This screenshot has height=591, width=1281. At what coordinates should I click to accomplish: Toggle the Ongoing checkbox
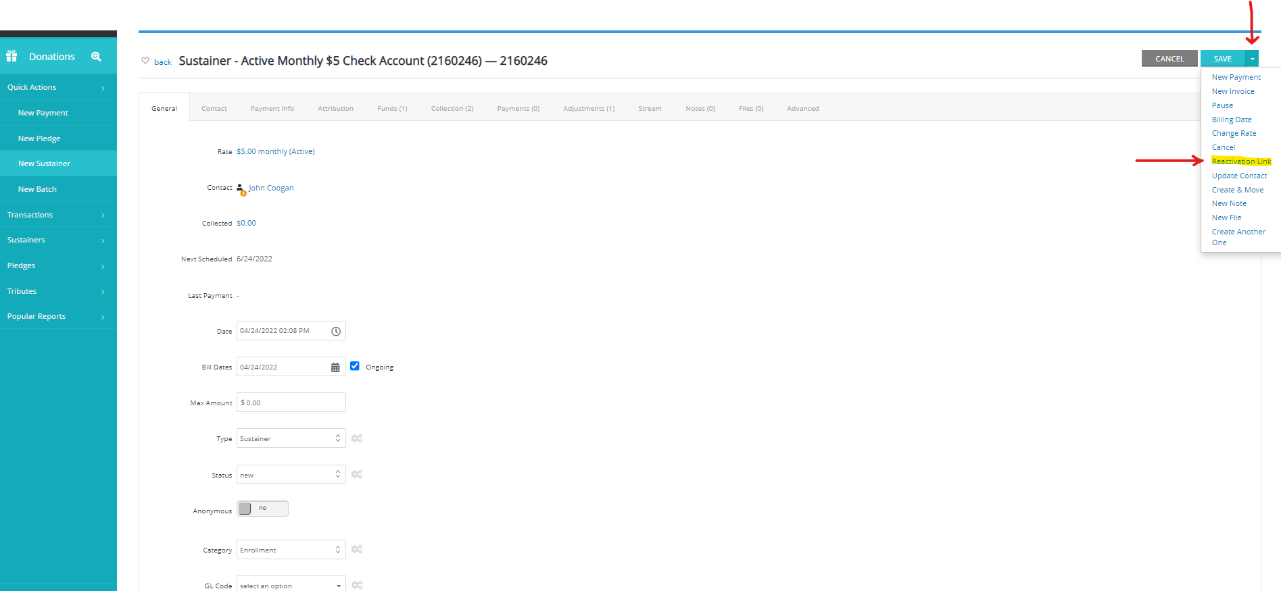[x=355, y=366]
